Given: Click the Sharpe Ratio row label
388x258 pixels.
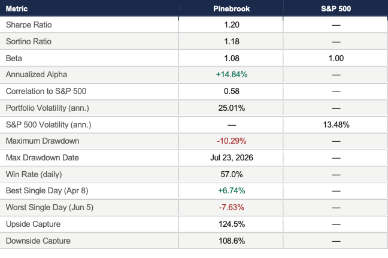Looking at the screenshot, I should click(x=29, y=25).
